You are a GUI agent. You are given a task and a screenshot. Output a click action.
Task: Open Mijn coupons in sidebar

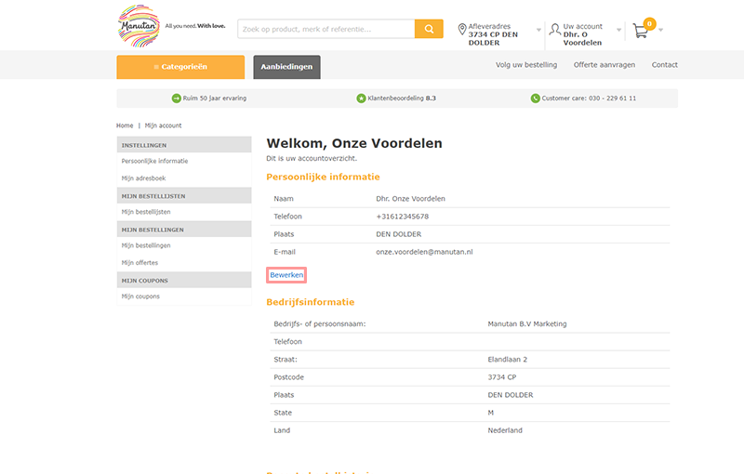140,296
